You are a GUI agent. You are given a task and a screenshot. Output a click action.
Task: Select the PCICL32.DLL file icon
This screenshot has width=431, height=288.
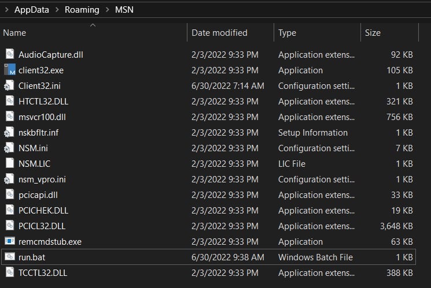coord(9,226)
